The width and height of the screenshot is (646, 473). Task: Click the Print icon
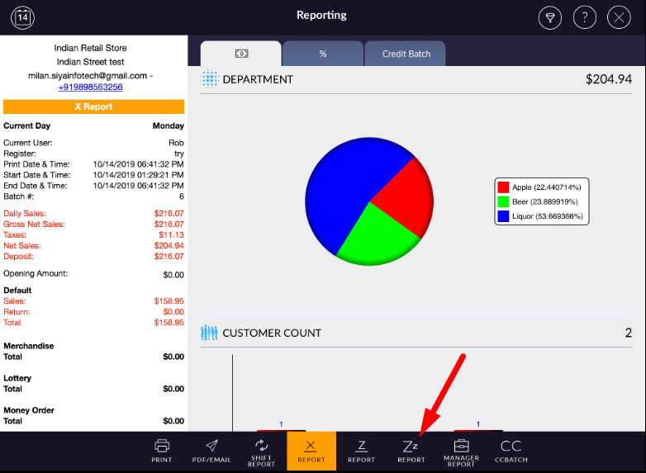[162, 451]
